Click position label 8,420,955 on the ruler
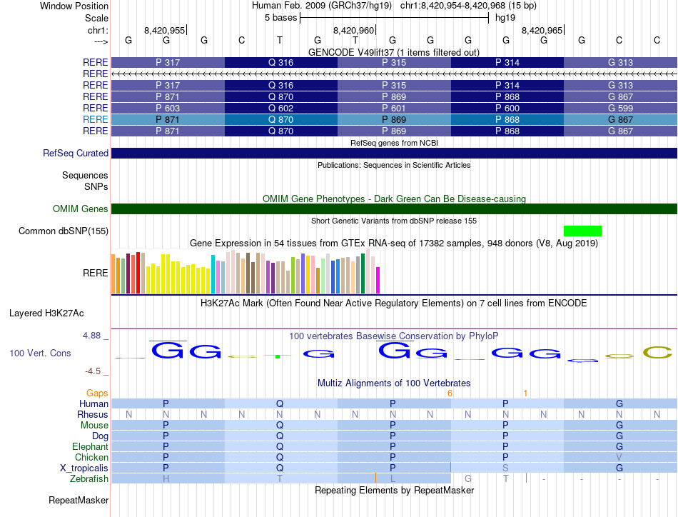This screenshot has width=678, height=517. click(164, 30)
